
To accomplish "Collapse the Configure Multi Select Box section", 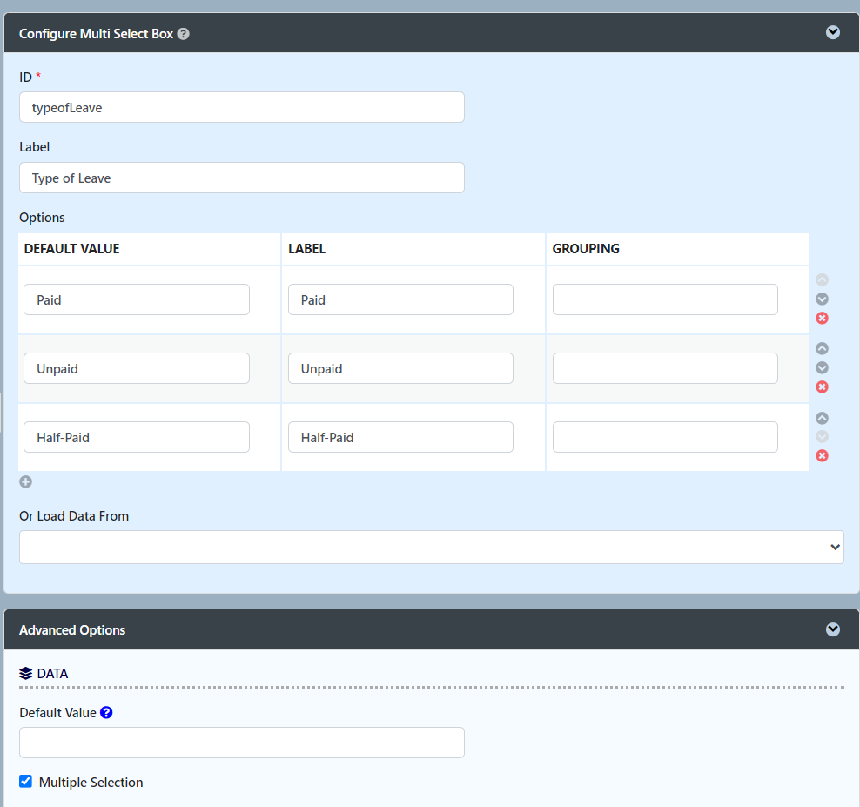I will [832, 33].
